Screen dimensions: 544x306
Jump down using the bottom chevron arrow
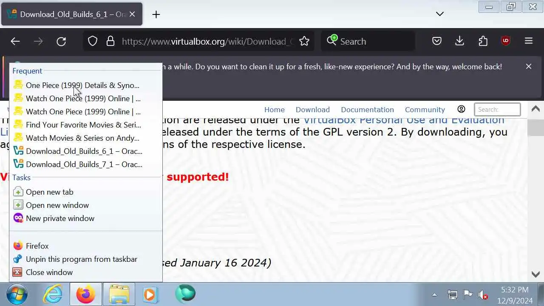535,274
